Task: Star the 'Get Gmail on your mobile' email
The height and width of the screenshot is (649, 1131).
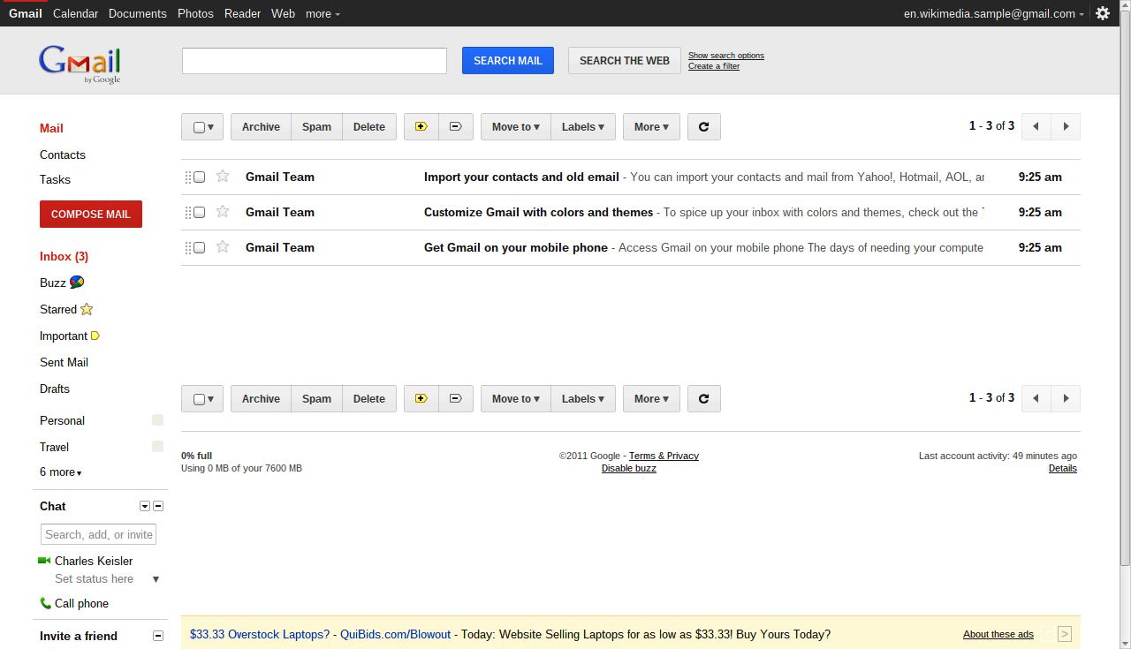Action: tap(223, 247)
